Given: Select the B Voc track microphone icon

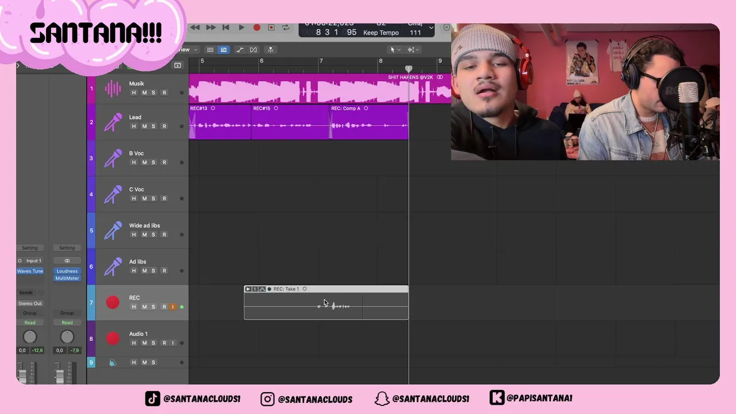Looking at the screenshot, I should [x=113, y=158].
